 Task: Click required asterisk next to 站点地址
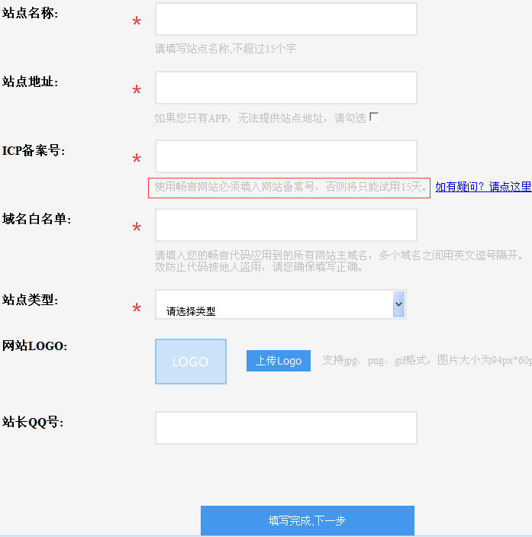(x=137, y=92)
